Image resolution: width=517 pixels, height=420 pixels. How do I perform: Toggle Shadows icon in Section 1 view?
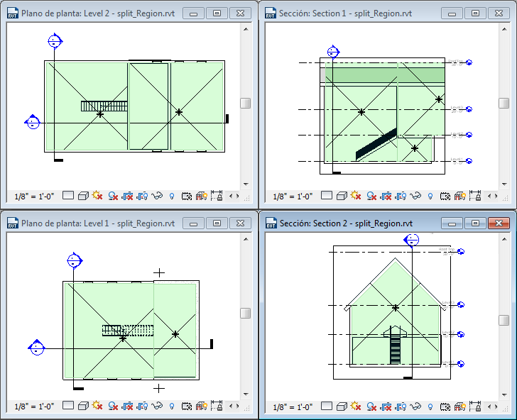(371, 197)
